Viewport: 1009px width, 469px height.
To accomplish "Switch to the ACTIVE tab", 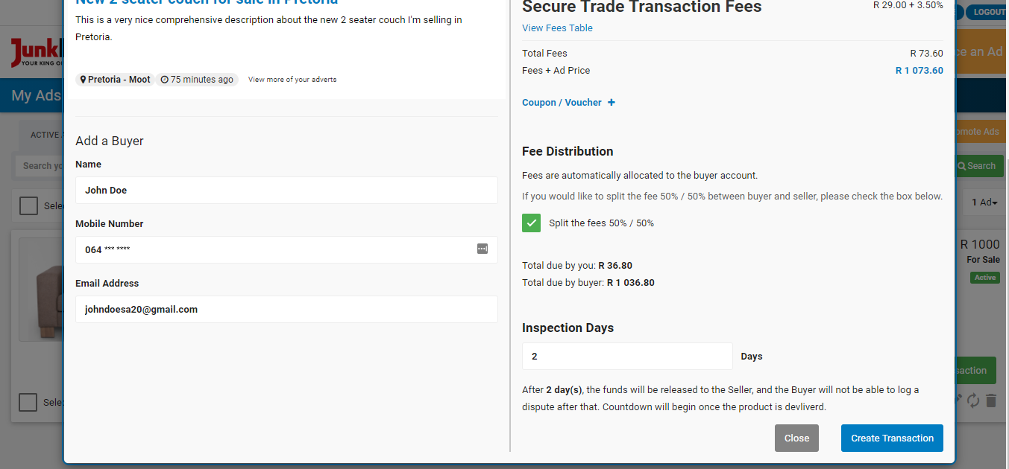I will point(45,135).
